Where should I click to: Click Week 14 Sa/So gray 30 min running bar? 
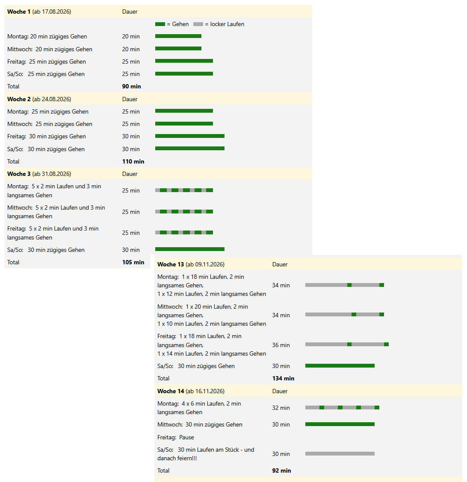(x=340, y=454)
